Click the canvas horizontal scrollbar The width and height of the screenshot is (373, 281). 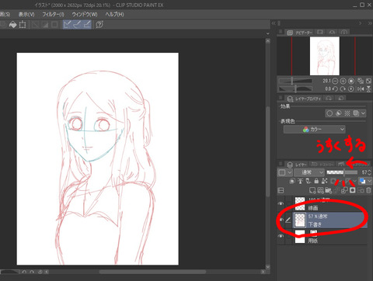(153, 272)
